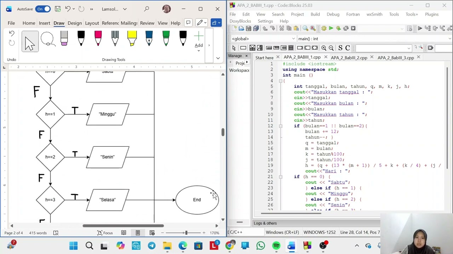Click the Cut scissors icon in Code::Blocks

pyautogui.click(x=282, y=28)
